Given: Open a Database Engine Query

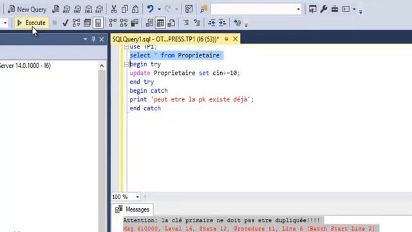Looking at the screenshot, I should 56,9.
